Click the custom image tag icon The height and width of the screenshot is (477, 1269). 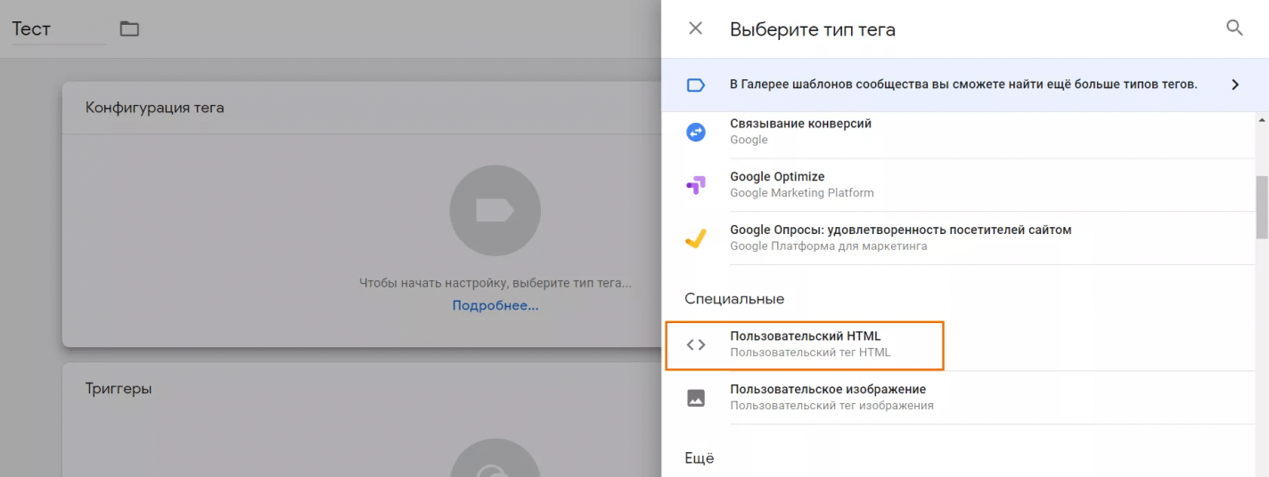pos(696,398)
